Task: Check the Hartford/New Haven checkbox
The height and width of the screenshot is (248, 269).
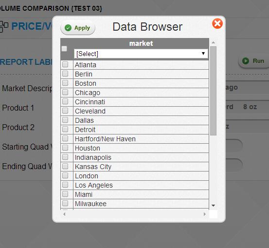Action: (65, 138)
